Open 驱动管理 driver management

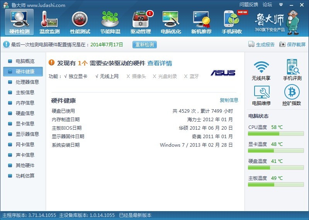tap(141, 22)
